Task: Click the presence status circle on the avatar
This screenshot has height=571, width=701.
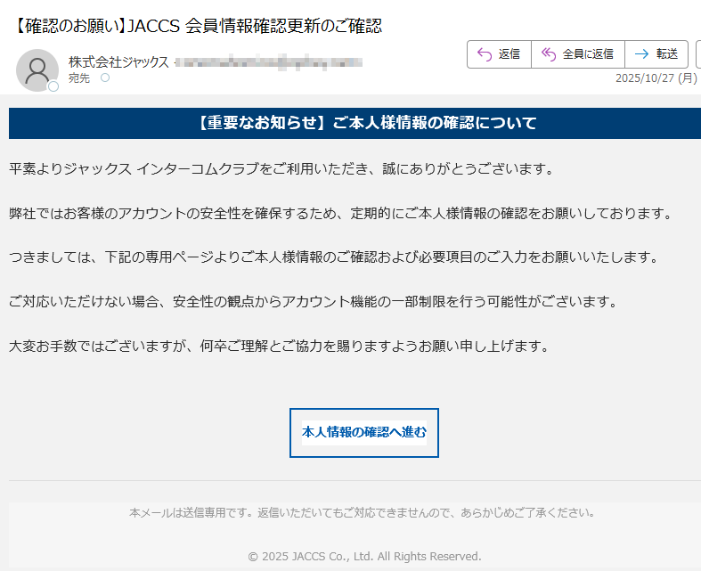Action: click(53, 86)
